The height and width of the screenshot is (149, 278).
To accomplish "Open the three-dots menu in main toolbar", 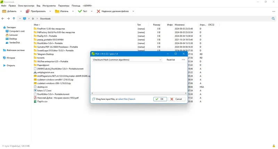I will point(273,11).
